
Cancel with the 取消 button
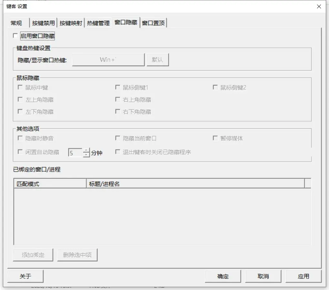pos(263,276)
